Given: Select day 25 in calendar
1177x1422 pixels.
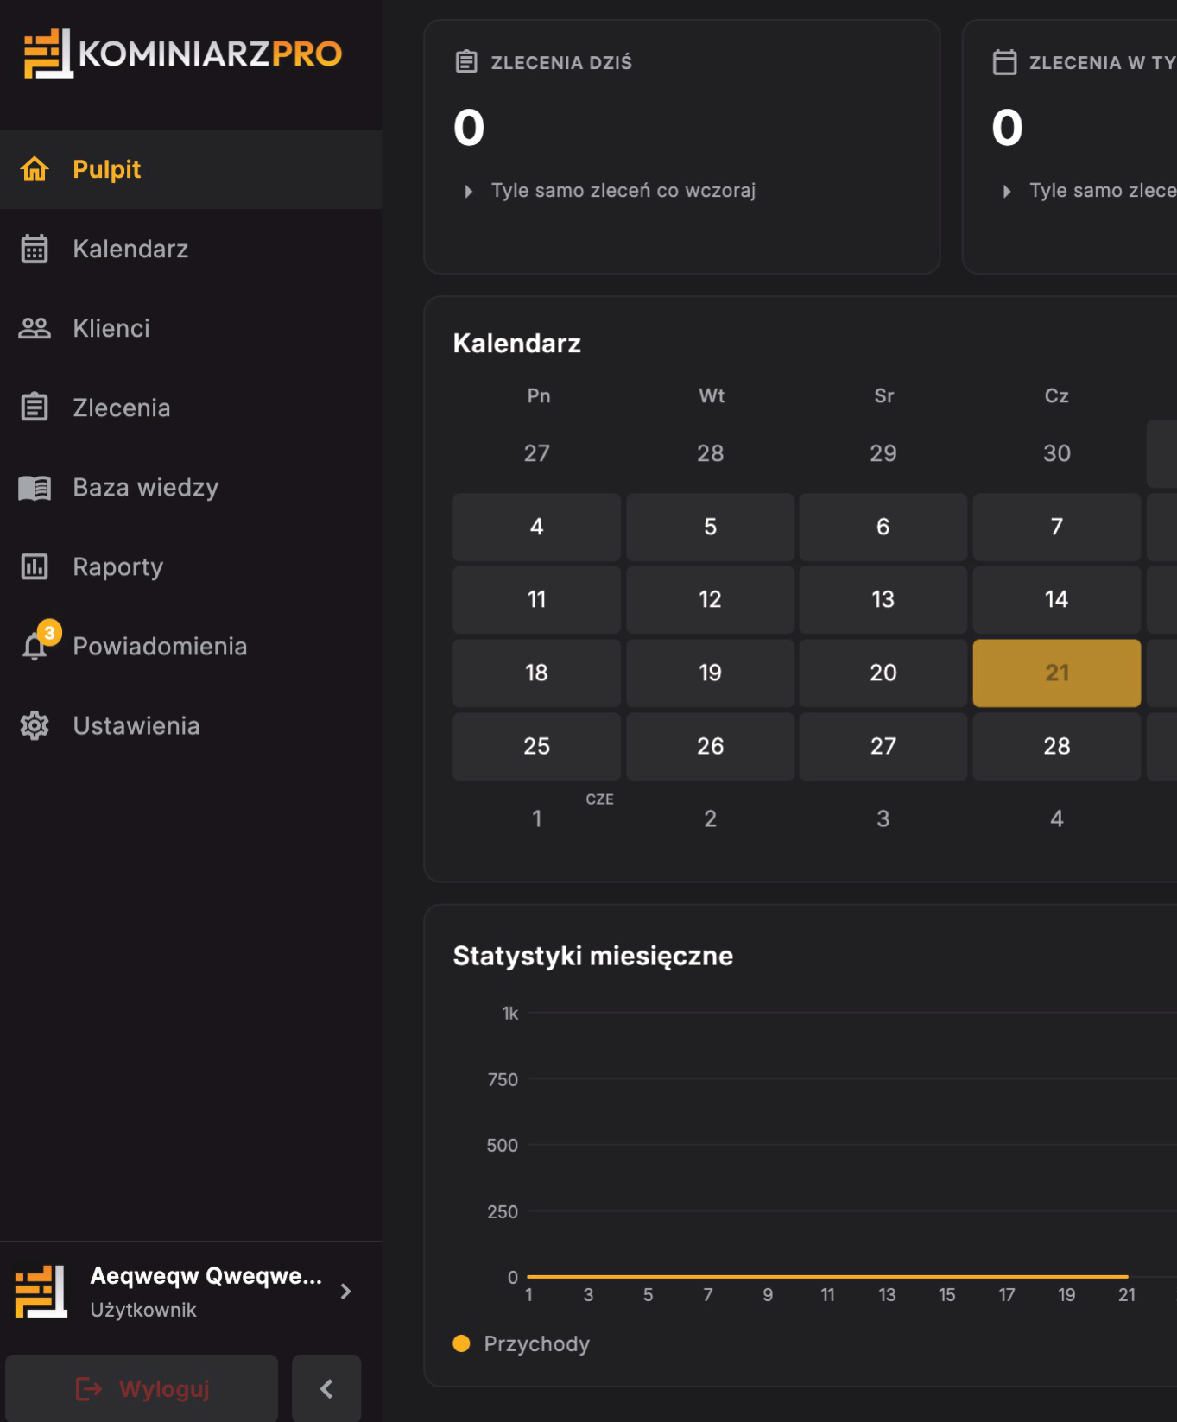Looking at the screenshot, I should [x=536, y=746].
